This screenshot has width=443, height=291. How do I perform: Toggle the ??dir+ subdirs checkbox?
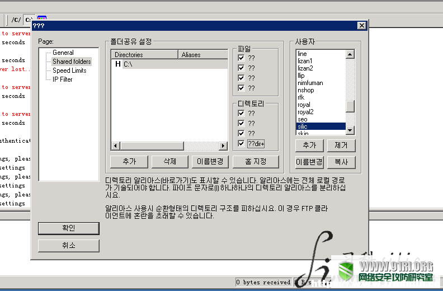coord(241,143)
